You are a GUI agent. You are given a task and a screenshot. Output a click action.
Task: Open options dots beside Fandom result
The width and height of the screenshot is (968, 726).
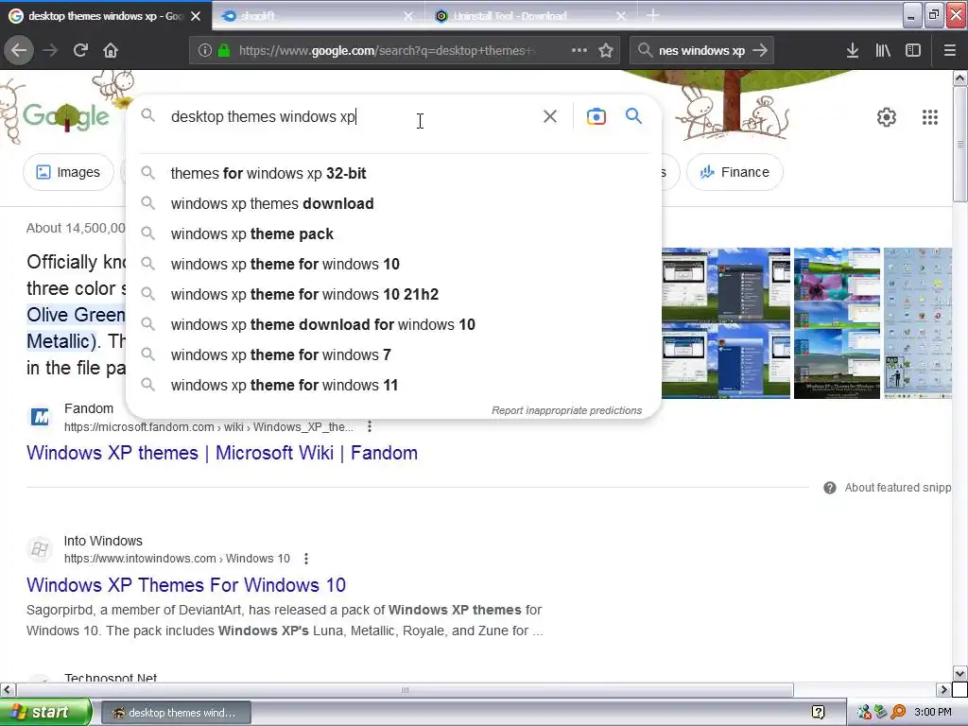(370, 426)
